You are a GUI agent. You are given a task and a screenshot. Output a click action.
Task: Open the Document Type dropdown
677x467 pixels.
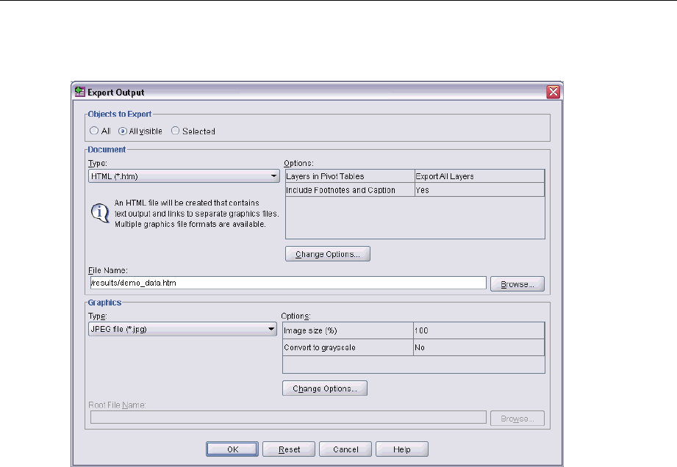184,176
